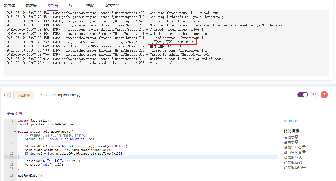
Task: Insert the 获取响应头 code template
Action: pyautogui.click(x=293, y=157)
